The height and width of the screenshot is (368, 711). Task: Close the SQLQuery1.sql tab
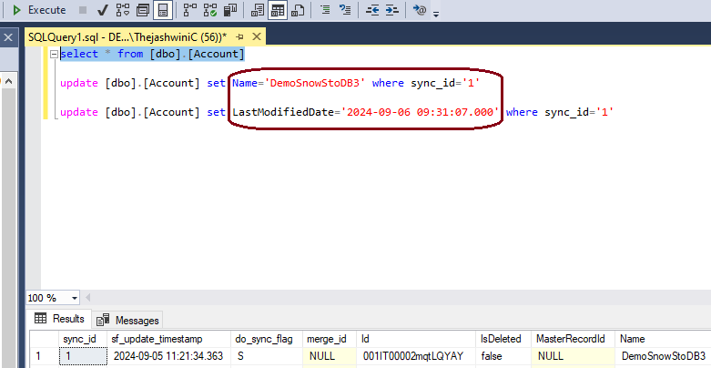pyautogui.click(x=257, y=36)
